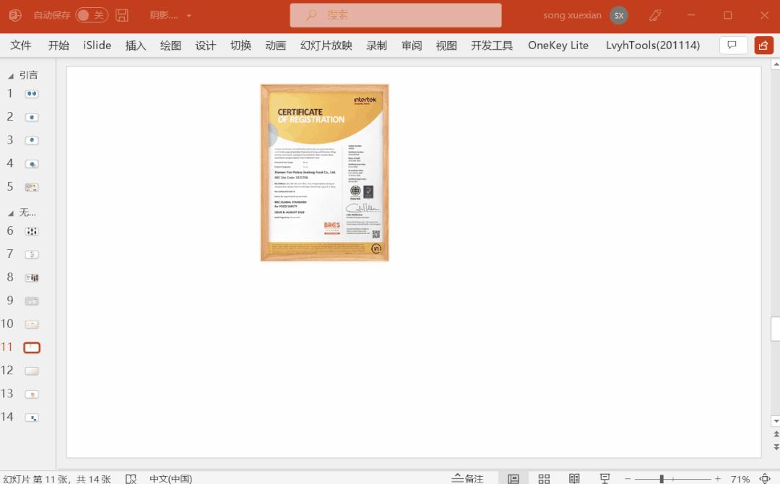Open the spell check icon in status bar
The width and height of the screenshot is (780, 484).
coord(131,478)
